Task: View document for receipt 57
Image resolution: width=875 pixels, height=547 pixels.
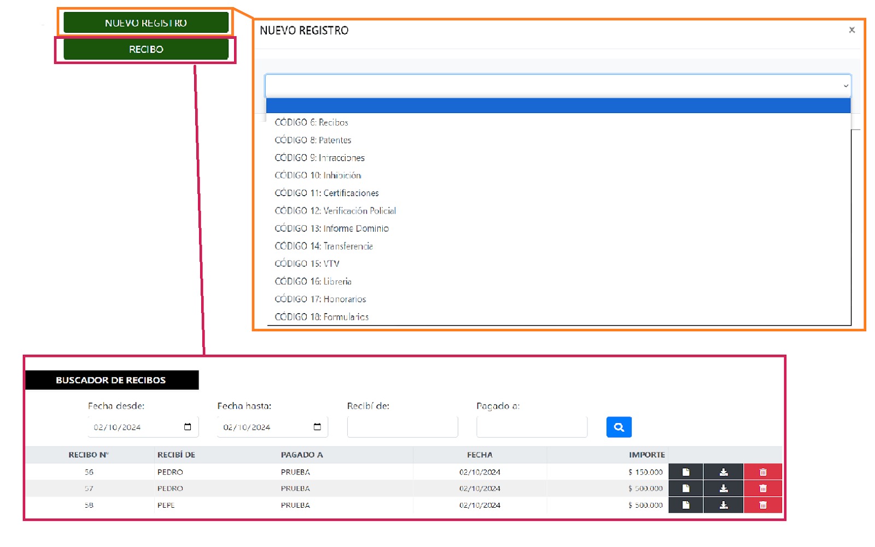Action: click(x=686, y=488)
